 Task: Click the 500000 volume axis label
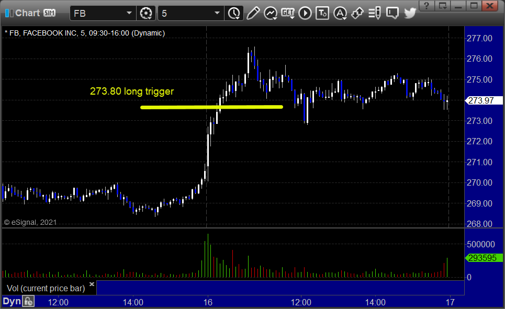[481, 244]
